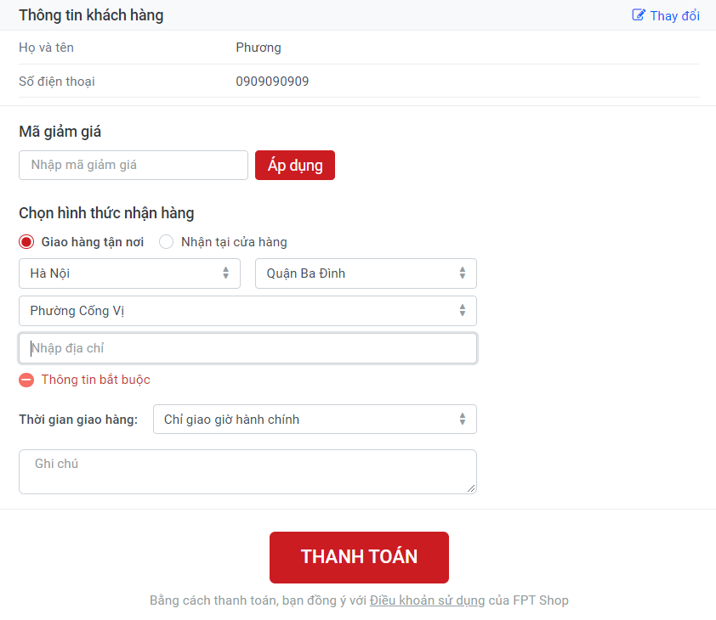Click the customer name Phương
The height and width of the screenshot is (620, 716).
[x=259, y=48]
